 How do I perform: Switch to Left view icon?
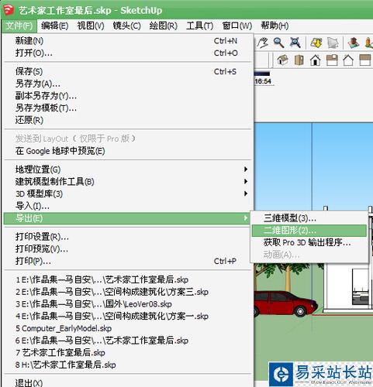point(365,60)
